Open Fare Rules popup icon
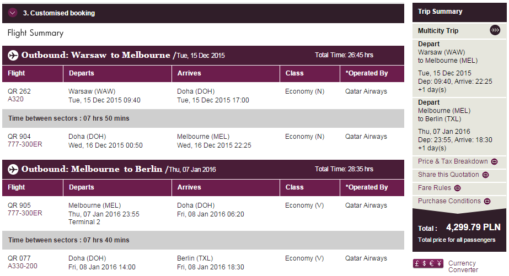The width and height of the screenshot is (509, 276). pyautogui.click(x=457, y=188)
